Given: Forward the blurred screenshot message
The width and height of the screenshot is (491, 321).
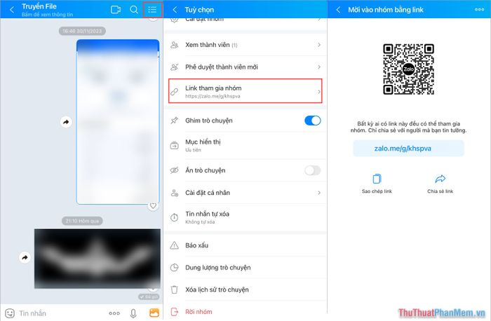Looking at the screenshot, I should 66,122.
